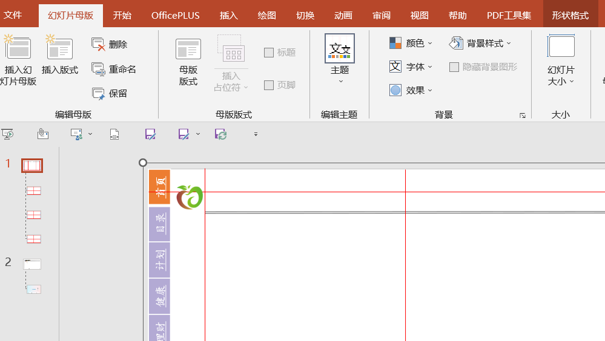
Task: Click the purple 健康 navigation button on slide
Action: pos(159,296)
